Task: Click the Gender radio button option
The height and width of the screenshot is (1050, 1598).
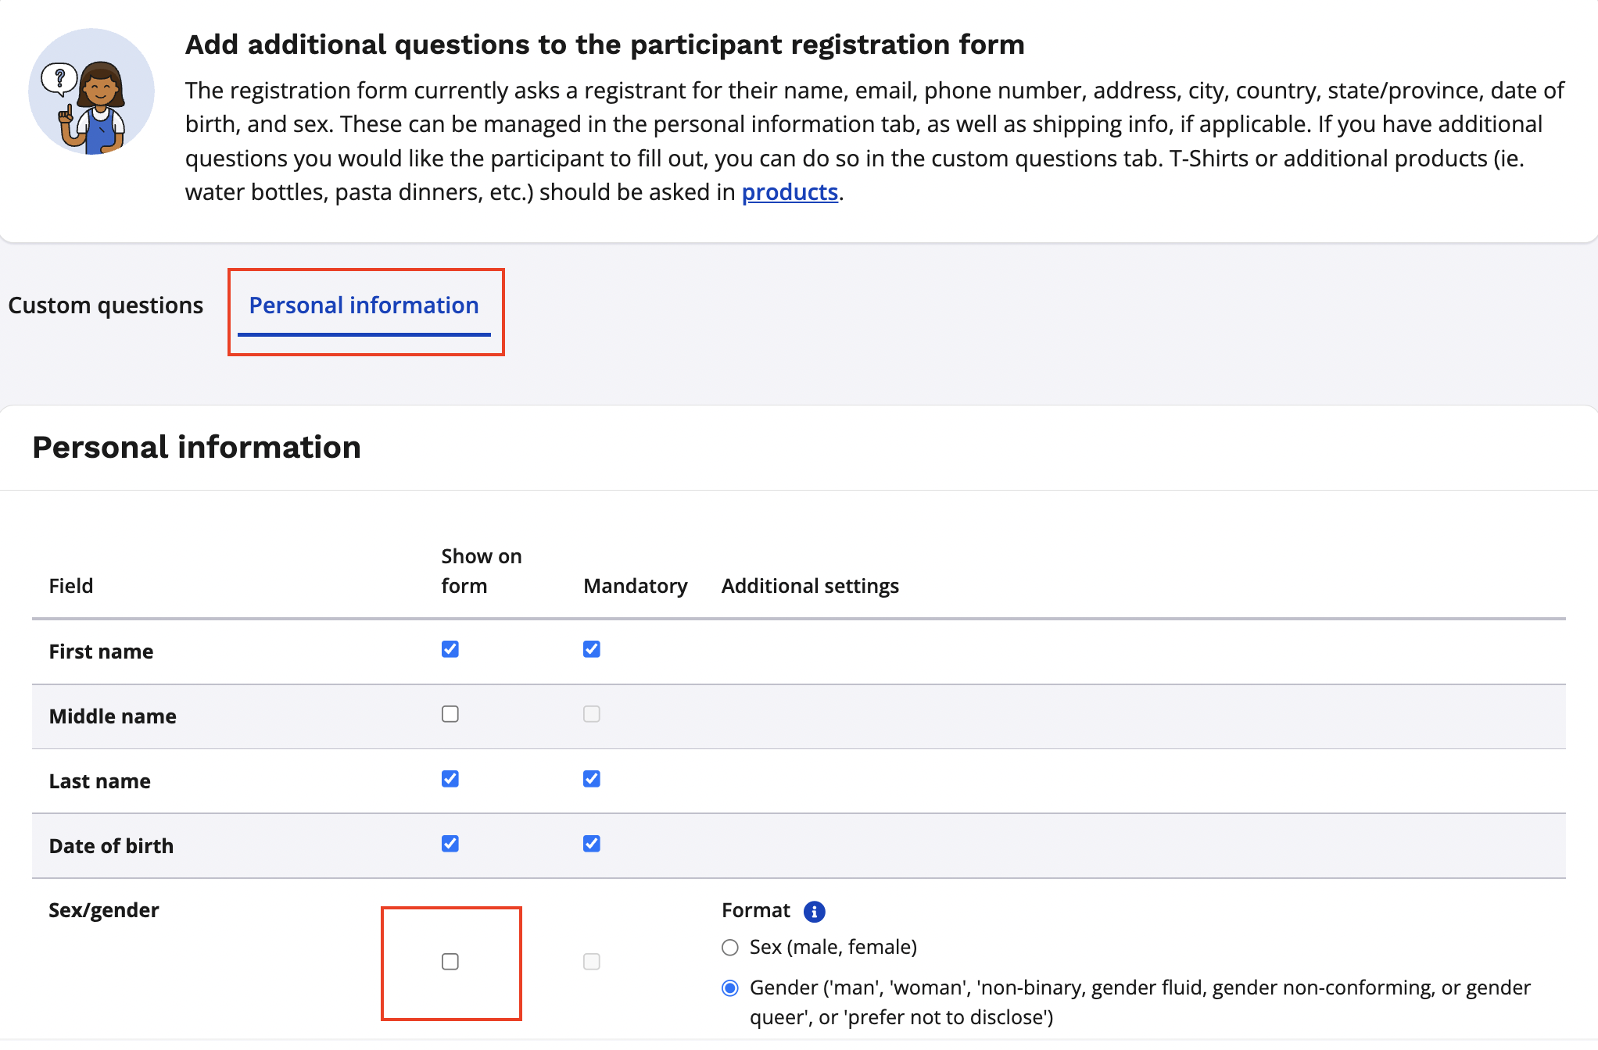Action: click(x=728, y=986)
